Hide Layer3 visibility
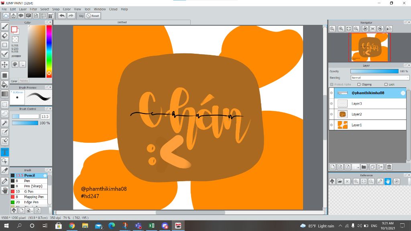The image size is (411, 231). coord(332,103)
